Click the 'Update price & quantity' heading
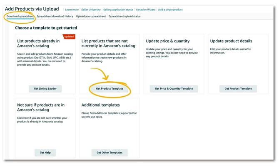 tap(168, 41)
